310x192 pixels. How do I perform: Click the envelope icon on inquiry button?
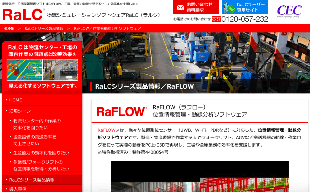click(180, 7)
